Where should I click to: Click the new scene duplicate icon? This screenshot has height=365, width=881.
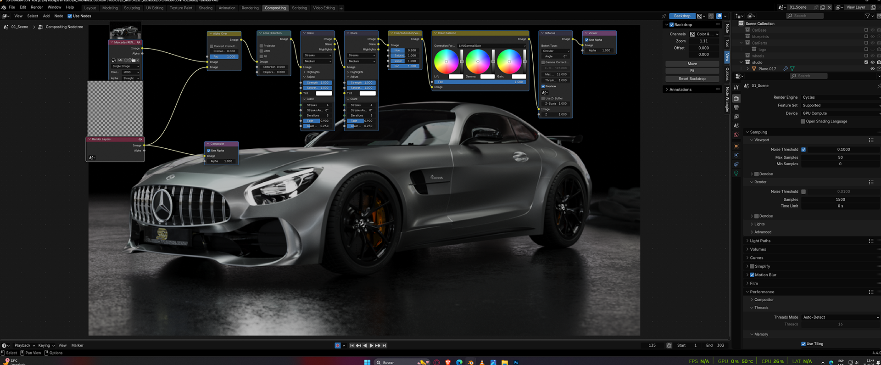(x=823, y=7)
